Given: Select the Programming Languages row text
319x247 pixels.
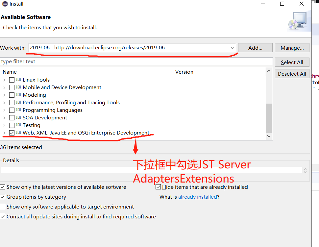Looking at the screenshot, I should coord(53,110).
